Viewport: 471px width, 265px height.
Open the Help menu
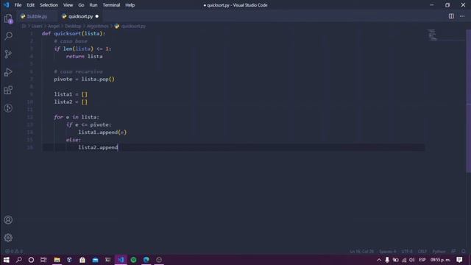(130, 5)
